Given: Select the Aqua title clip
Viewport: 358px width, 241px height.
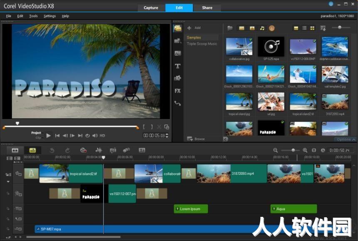Looking at the screenshot, I should [293, 209].
